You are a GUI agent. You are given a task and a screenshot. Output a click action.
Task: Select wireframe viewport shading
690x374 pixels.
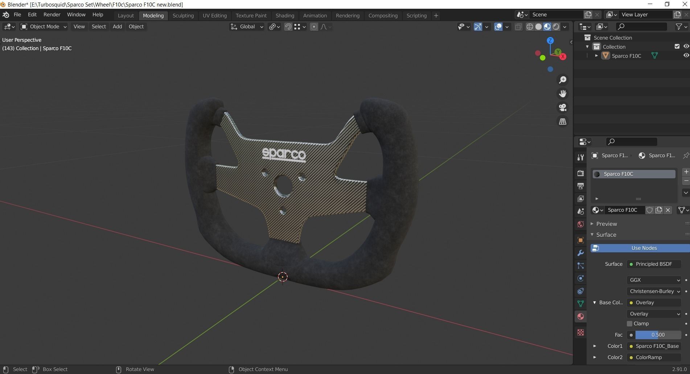(530, 27)
